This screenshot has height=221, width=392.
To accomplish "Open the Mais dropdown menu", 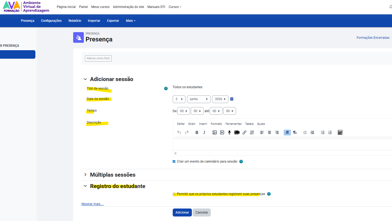I will [x=131, y=21].
